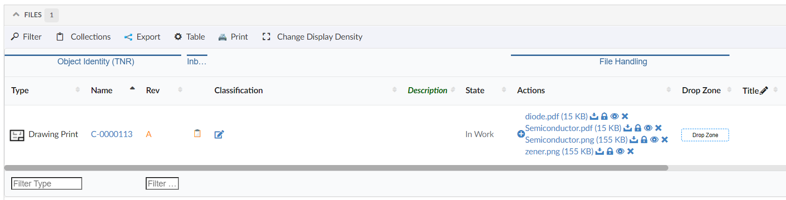Click the Filter Type input field

[46, 184]
